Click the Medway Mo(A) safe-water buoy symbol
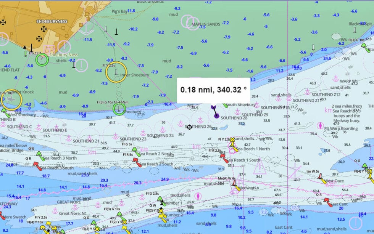374x234 pixels. (234, 185)
